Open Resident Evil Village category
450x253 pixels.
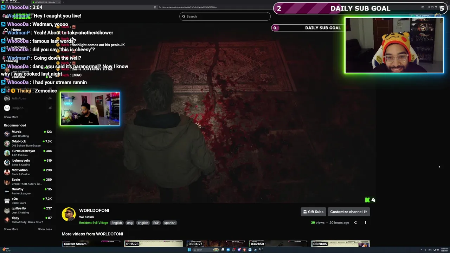click(94, 223)
